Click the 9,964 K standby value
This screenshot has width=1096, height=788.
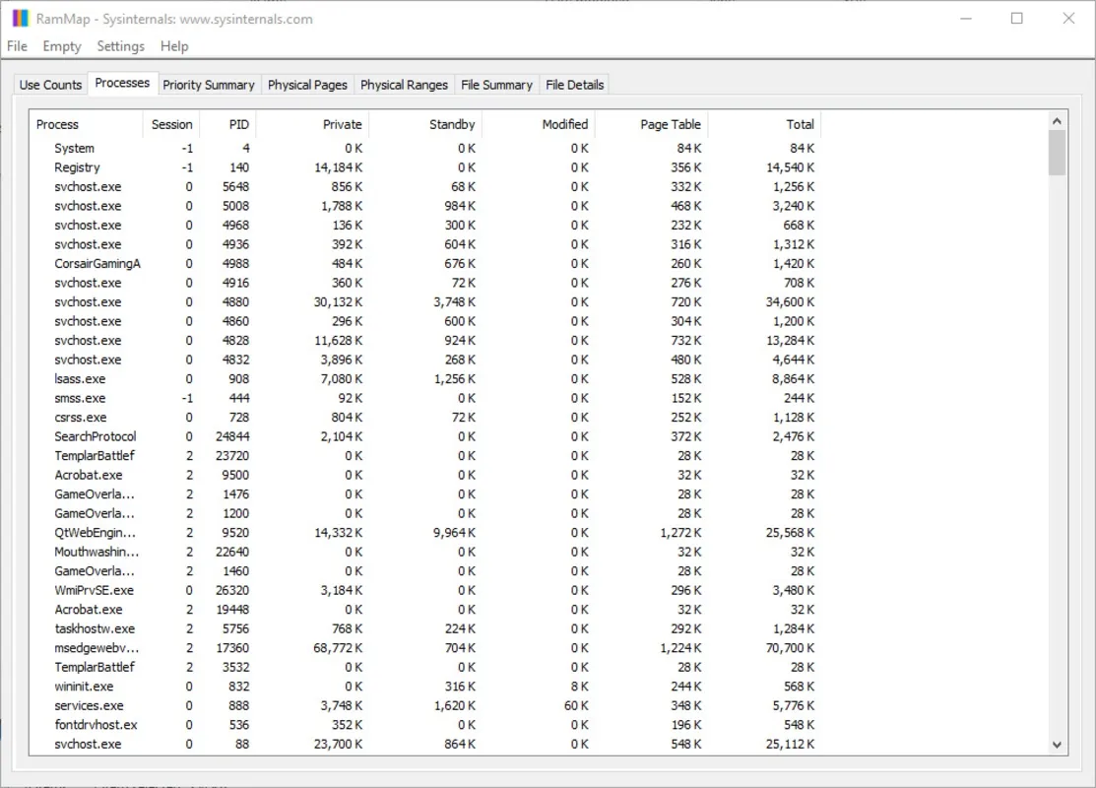(x=454, y=533)
